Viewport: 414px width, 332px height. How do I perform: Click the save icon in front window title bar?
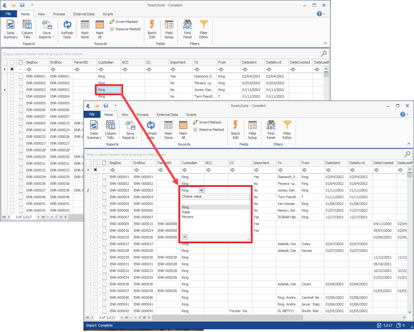[x=106, y=106]
